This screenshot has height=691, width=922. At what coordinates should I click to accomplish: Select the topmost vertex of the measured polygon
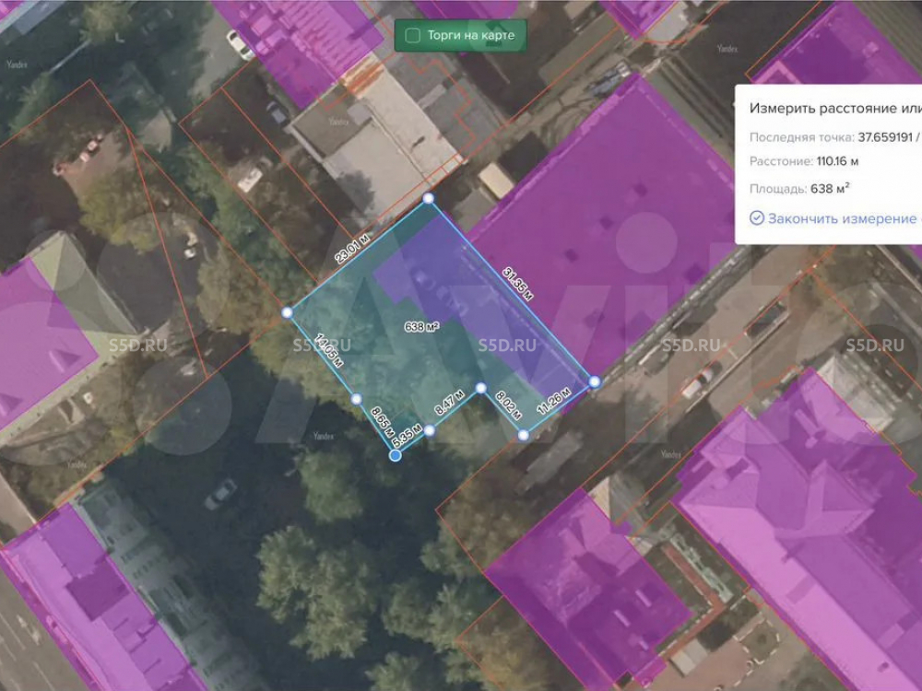click(x=428, y=198)
